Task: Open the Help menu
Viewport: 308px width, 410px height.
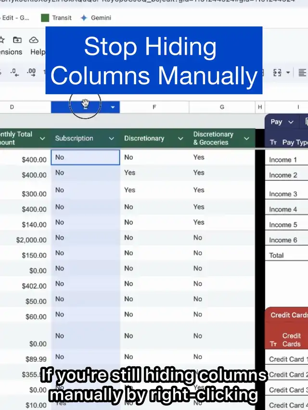Action: point(38,52)
